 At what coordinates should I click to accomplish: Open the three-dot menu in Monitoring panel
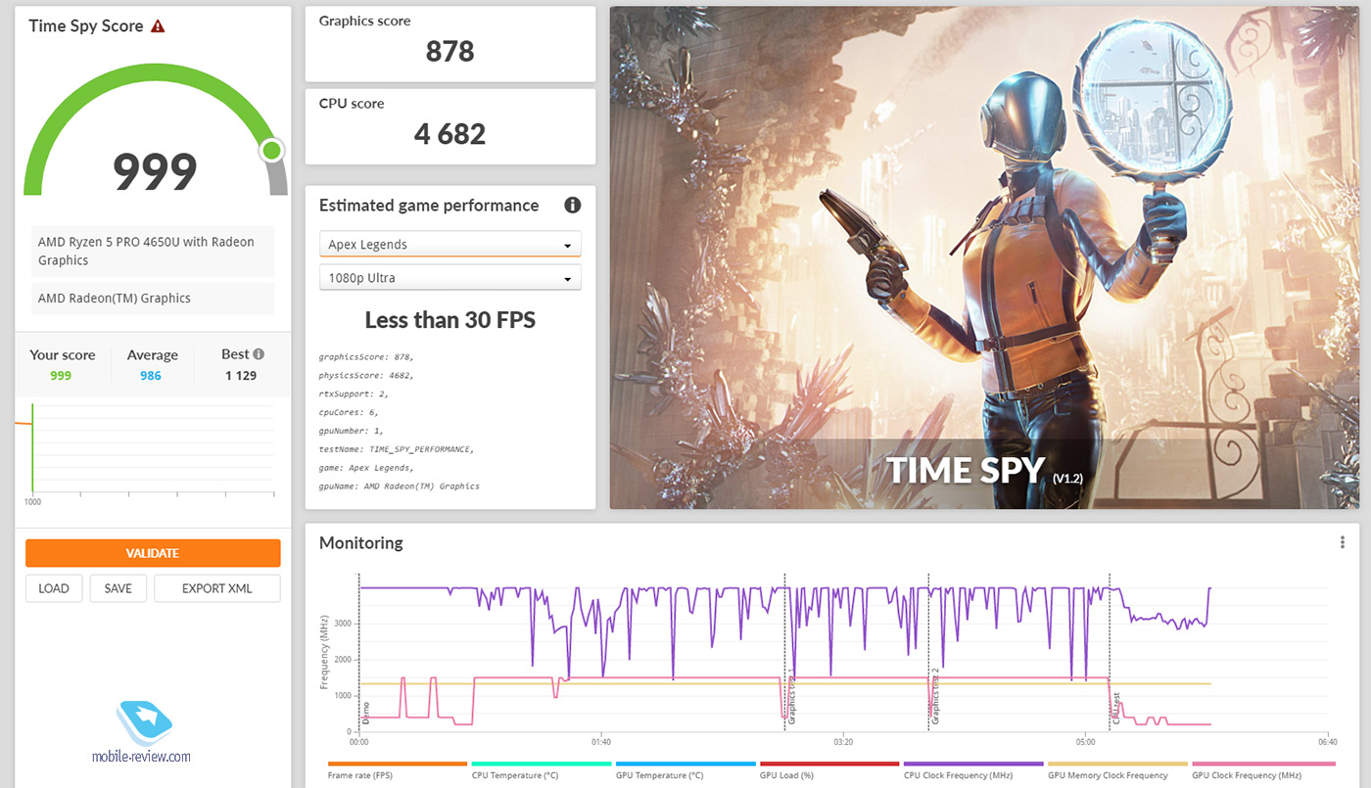(x=1343, y=542)
